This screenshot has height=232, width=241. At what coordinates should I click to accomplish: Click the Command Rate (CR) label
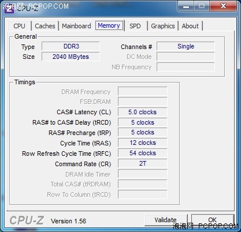(83, 164)
